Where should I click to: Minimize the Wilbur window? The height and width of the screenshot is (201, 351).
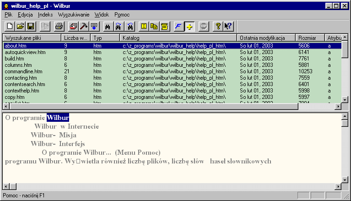coord(329,6)
